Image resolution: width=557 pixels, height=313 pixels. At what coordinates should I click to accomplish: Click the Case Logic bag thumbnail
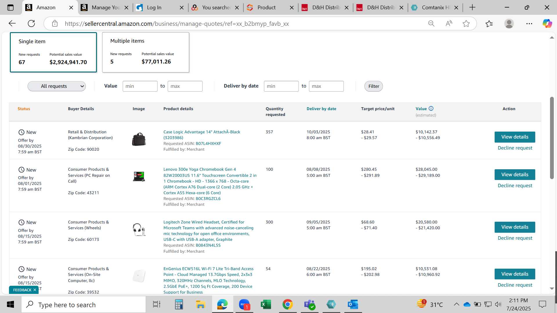coord(139,139)
